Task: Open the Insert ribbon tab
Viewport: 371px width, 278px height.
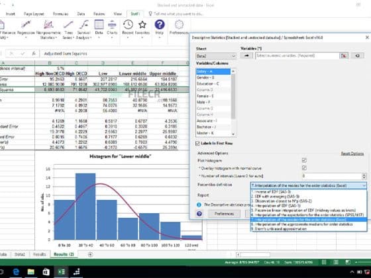Action: [x=11, y=14]
